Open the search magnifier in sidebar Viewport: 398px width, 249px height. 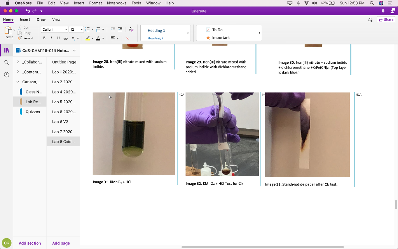(7, 63)
